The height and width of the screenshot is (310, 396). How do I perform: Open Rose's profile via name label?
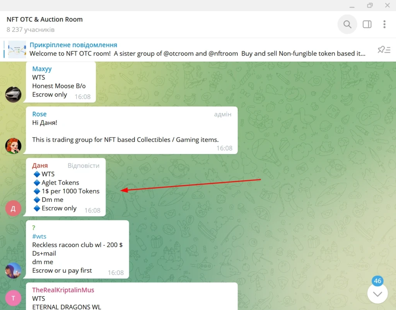point(39,114)
